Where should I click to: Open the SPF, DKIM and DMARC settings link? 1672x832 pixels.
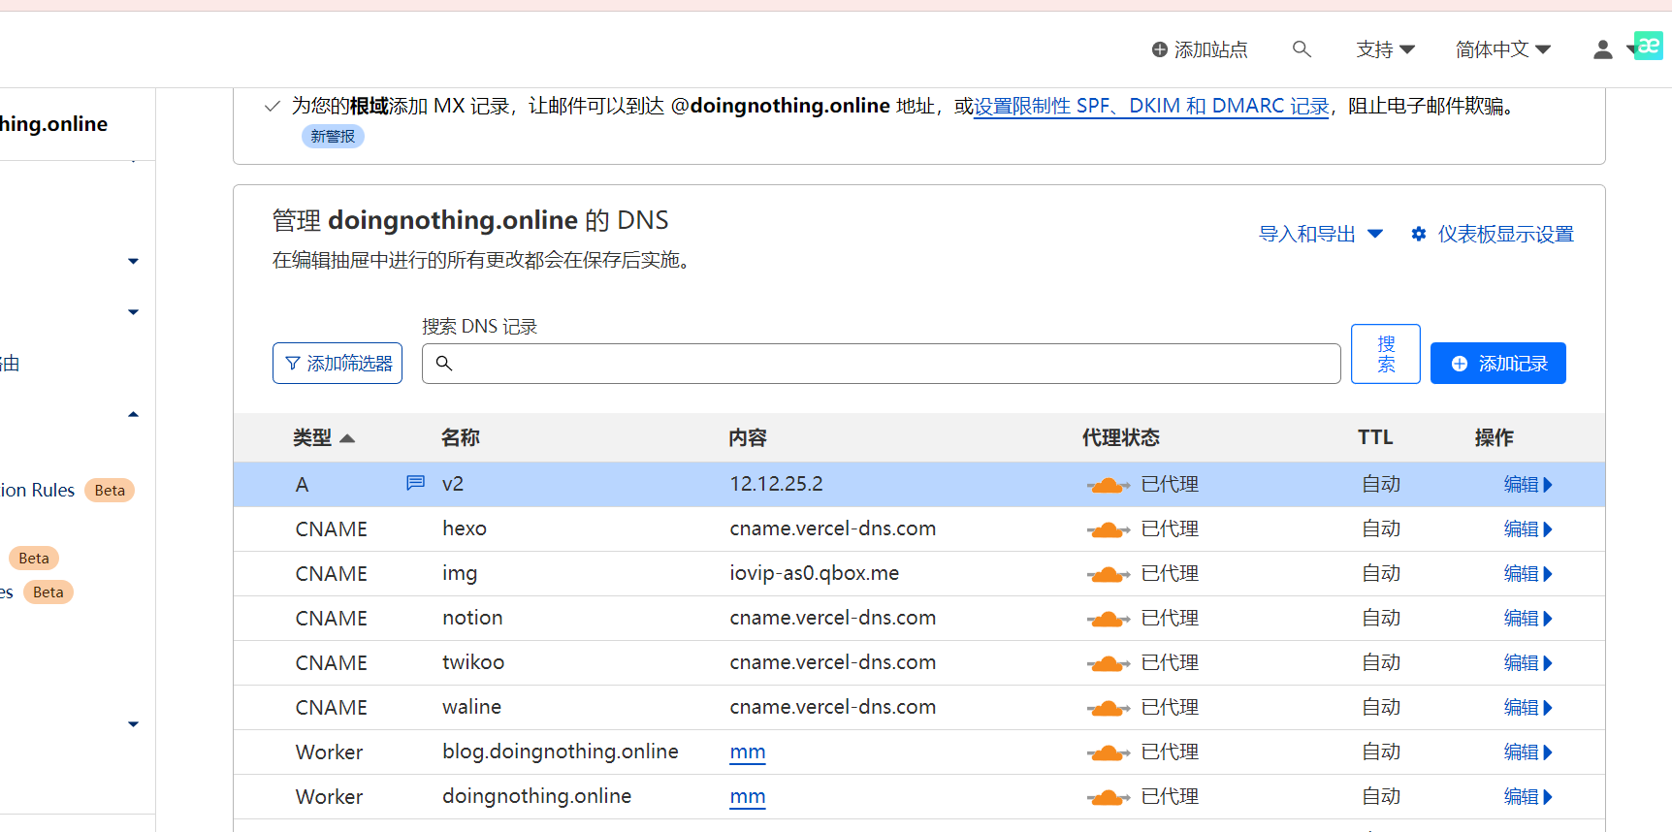coord(1151,107)
